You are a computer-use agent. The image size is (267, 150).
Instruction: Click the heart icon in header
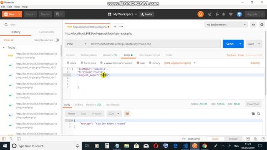point(231,14)
